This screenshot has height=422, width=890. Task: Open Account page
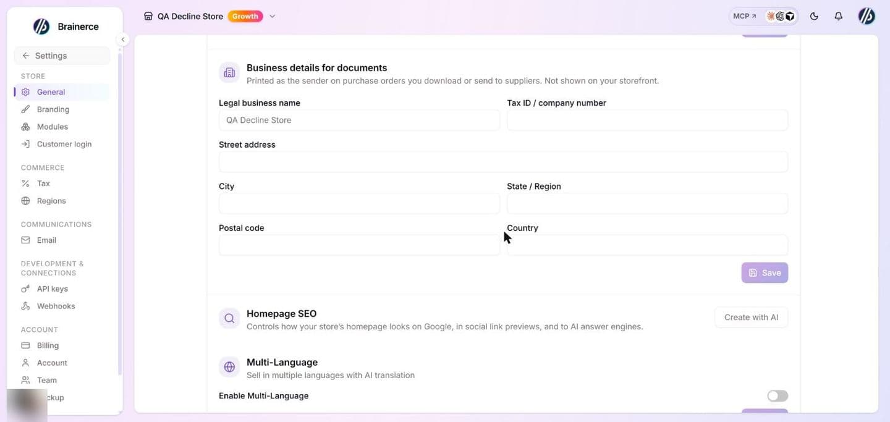[62, 363]
